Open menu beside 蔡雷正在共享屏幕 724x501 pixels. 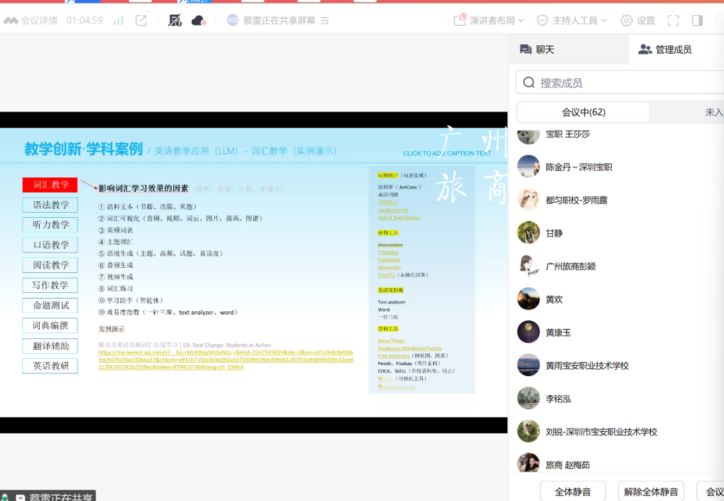[x=324, y=21]
